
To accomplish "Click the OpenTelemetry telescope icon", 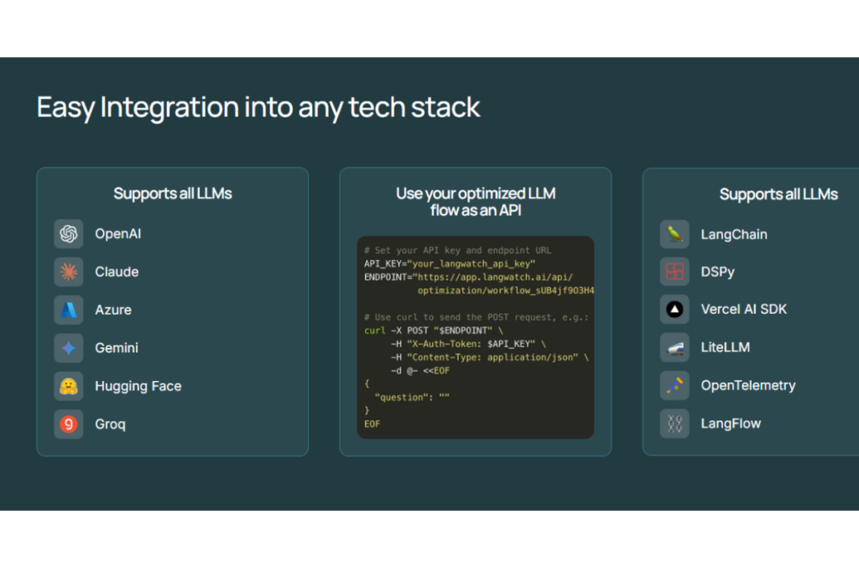I will [x=674, y=386].
